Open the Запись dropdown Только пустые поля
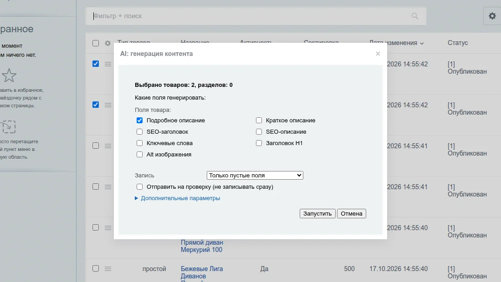This screenshot has height=282, width=501. coord(255,176)
